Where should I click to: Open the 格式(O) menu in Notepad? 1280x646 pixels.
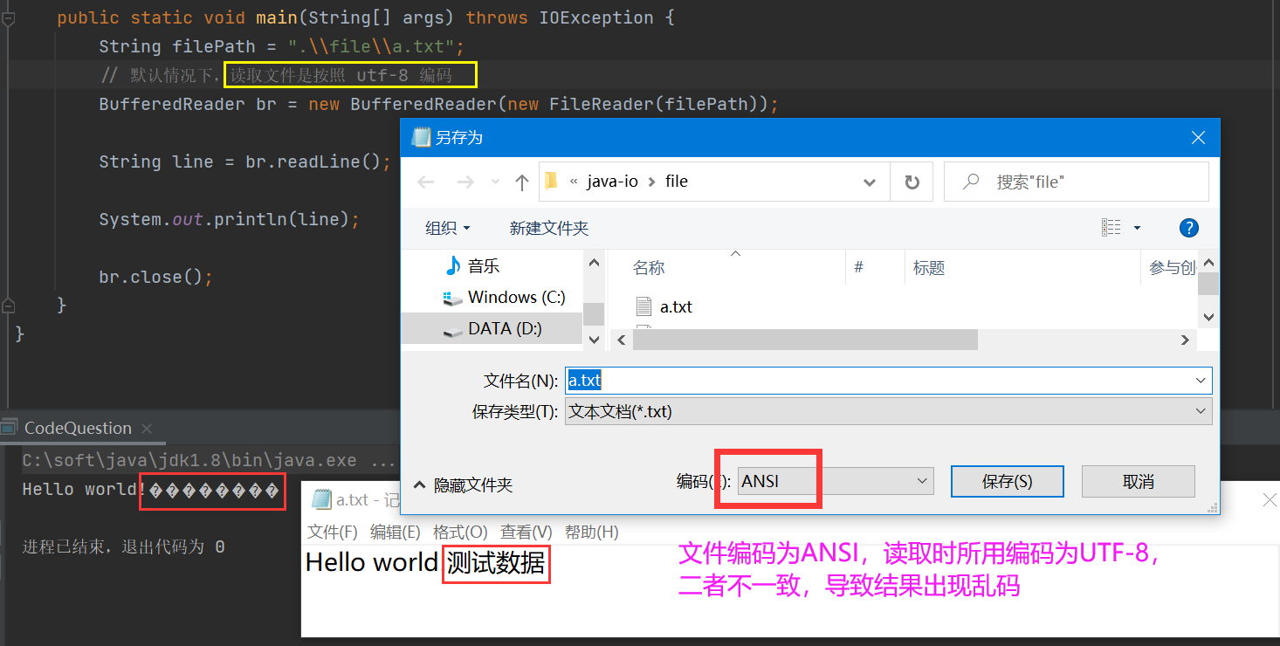click(460, 531)
